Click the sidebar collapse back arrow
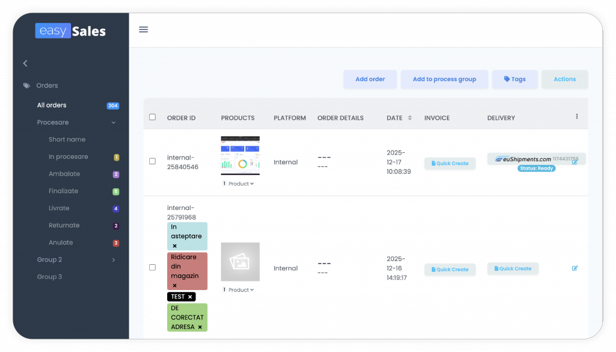616x352 pixels. coord(25,63)
